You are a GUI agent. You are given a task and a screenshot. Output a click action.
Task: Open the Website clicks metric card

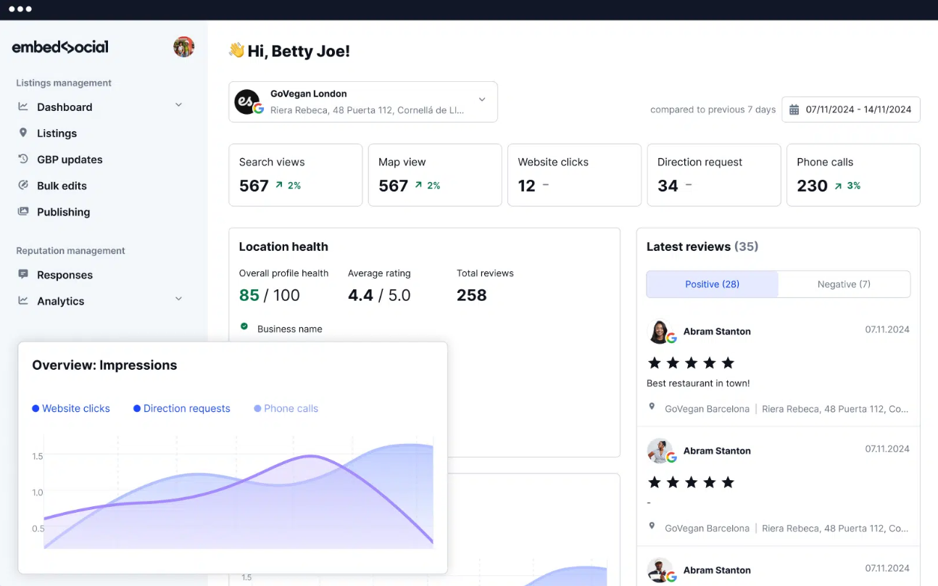click(x=574, y=175)
